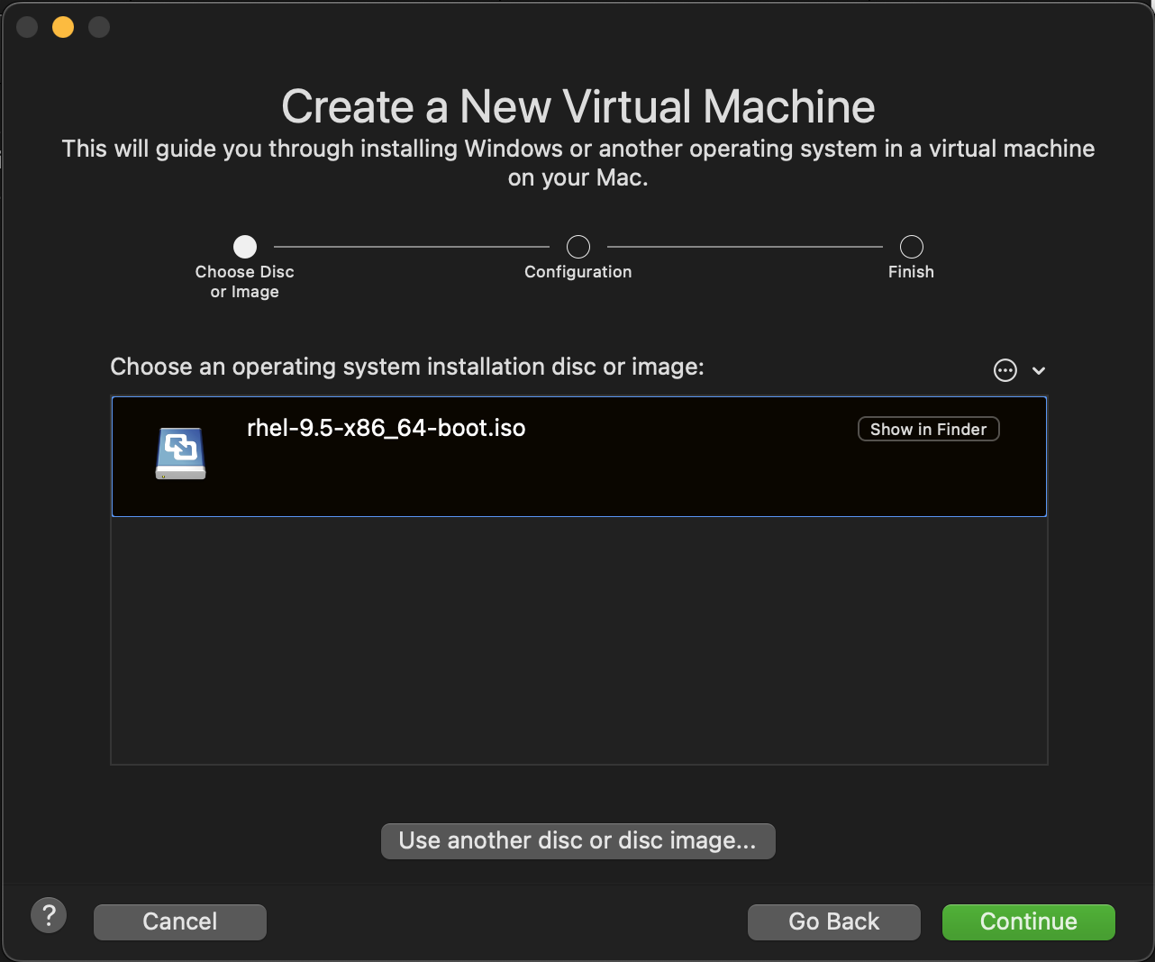Image resolution: width=1155 pixels, height=962 pixels.
Task: Select the Configuration step label
Action: pos(578,272)
